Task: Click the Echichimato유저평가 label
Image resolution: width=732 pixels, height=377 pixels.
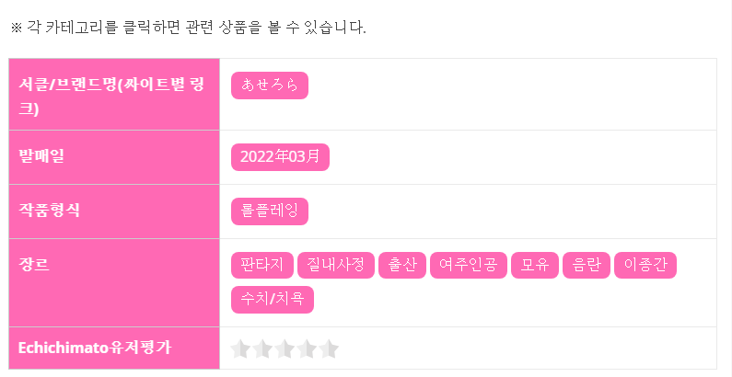Action: click(x=95, y=348)
